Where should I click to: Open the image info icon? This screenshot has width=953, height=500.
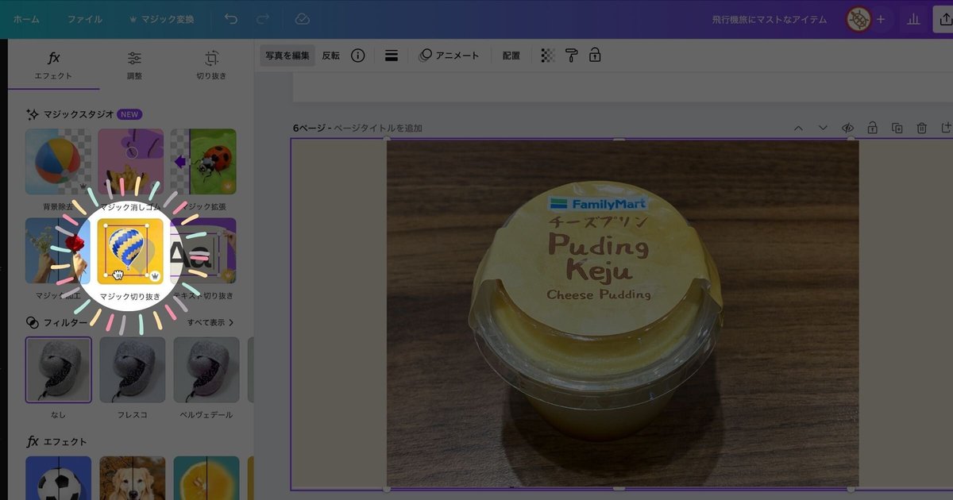click(x=358, y=56)
